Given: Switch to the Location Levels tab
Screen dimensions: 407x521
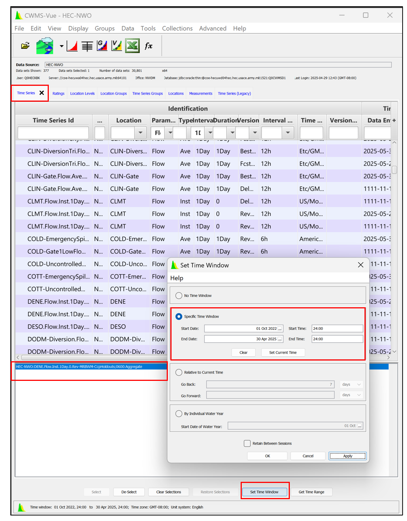Looking at the screenshot, I should [82, 94].
